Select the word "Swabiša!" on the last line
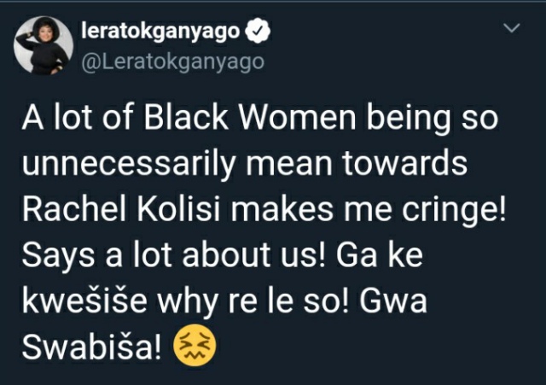546x385 pixels. point(92,347)
